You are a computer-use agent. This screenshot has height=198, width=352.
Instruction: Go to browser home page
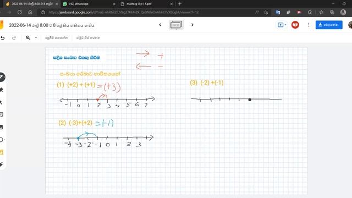30,12
